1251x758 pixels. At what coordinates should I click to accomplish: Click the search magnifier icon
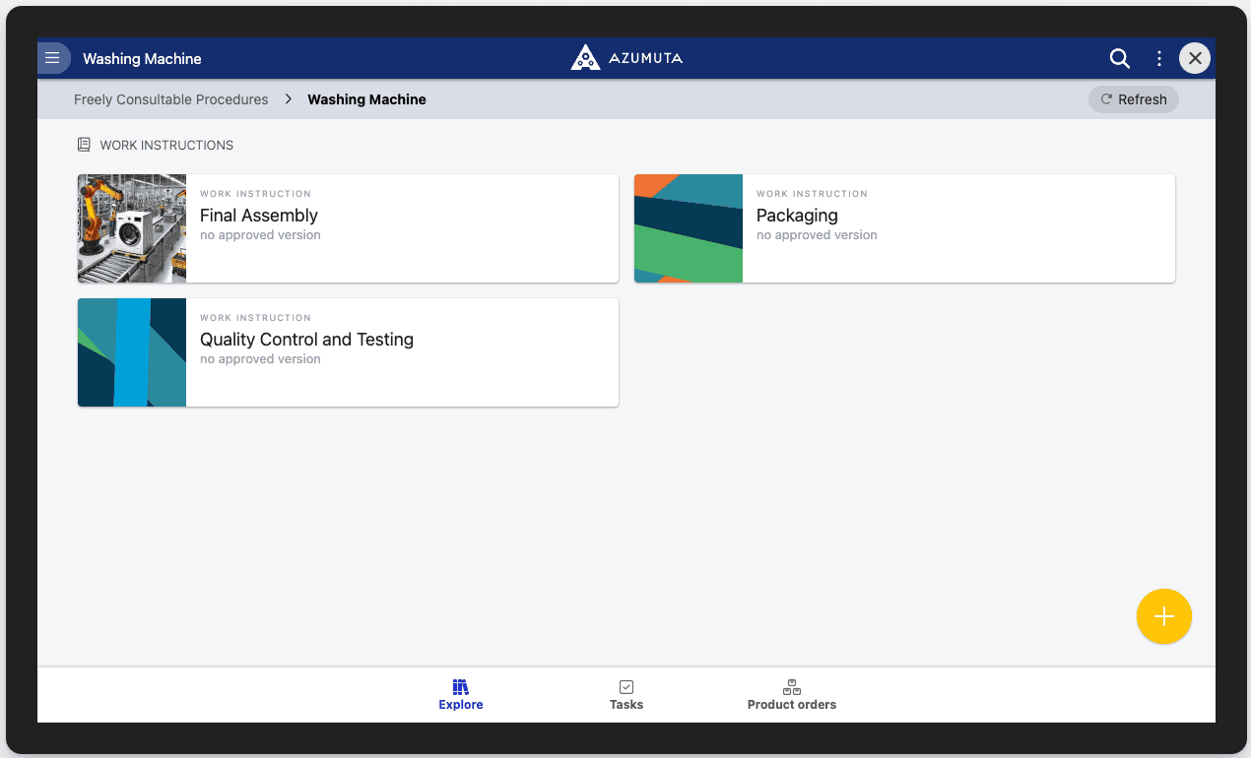click(x=1119, y=59)
